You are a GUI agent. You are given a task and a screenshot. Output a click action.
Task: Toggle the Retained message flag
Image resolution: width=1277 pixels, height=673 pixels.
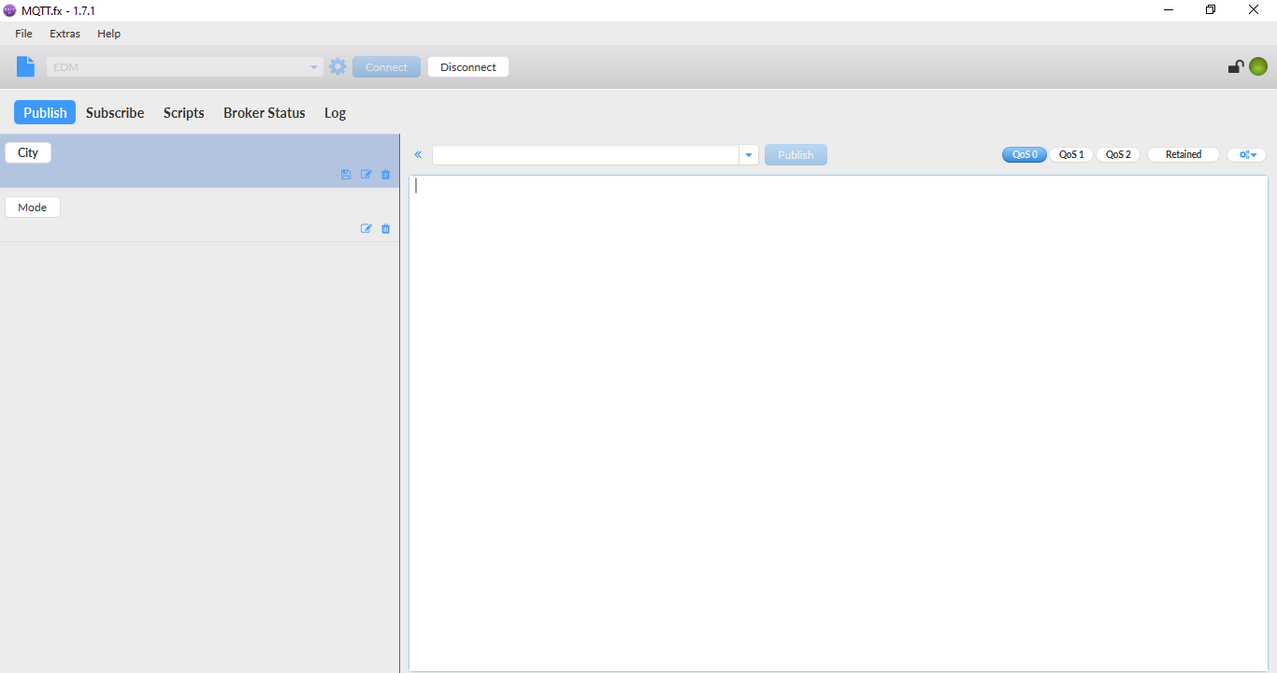[x=1182, y=154]
